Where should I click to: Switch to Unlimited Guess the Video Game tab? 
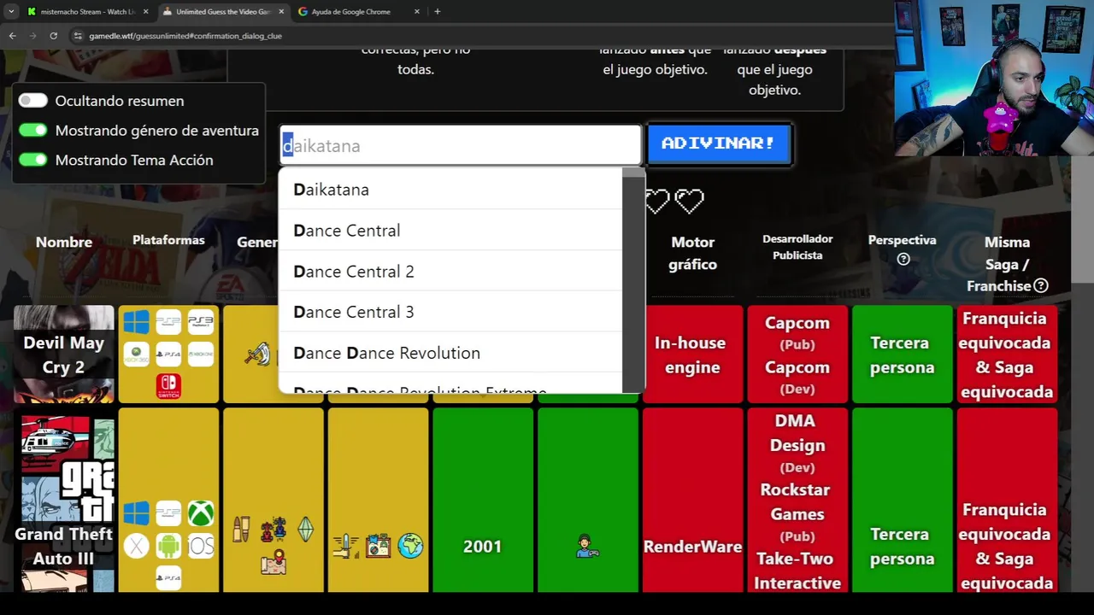(222, 12)
